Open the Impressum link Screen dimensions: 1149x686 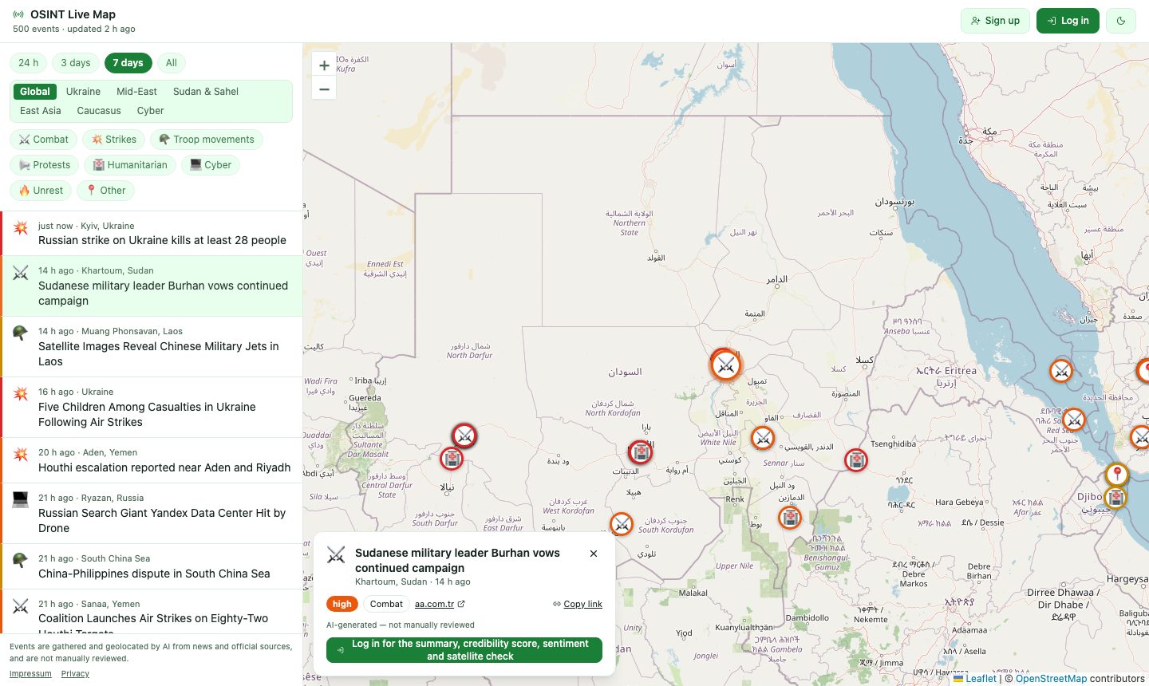(x=30, y=674)
